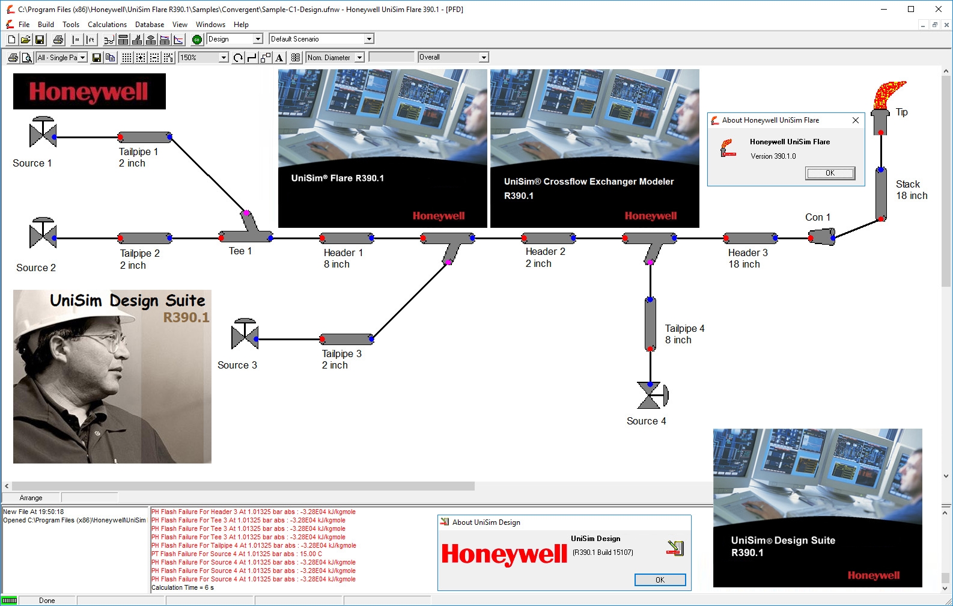
Task: Open the File menu
Action: point(24,25)
